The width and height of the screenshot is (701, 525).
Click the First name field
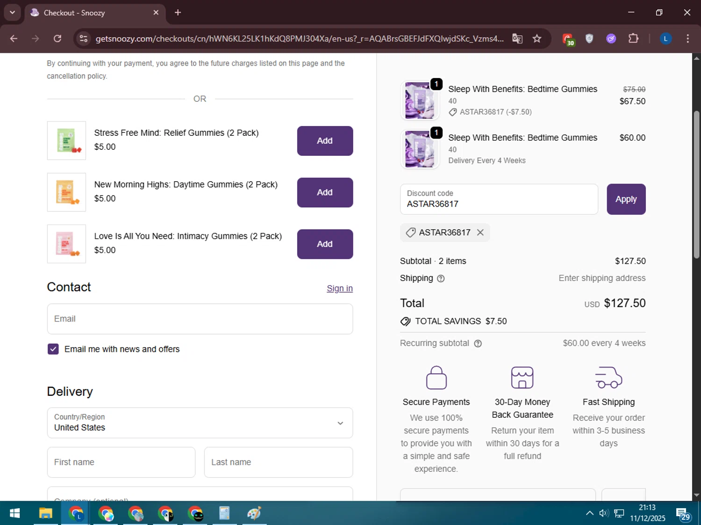point(121,462)
